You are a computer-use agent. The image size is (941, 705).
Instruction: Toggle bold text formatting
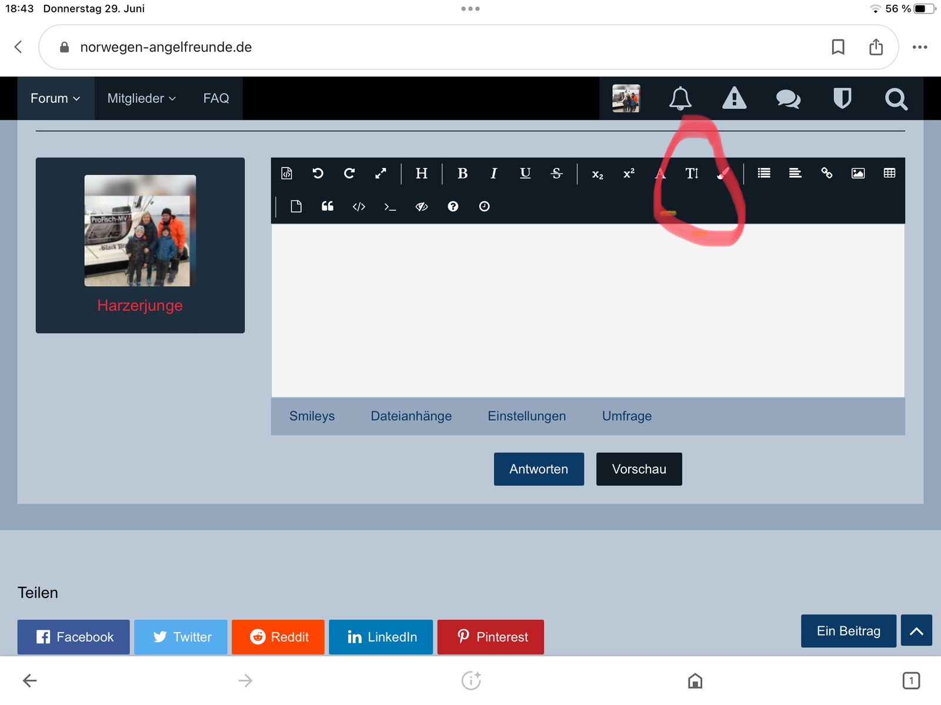coord(462,173)
